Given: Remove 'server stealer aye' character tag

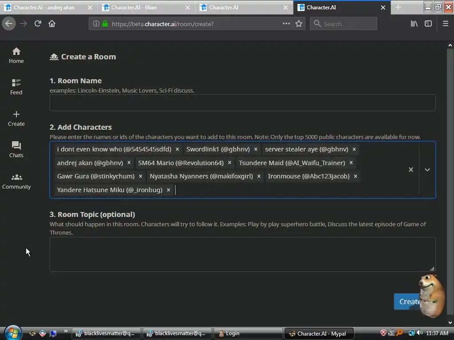Looking at the screenshot, I should tap(354, 149).
